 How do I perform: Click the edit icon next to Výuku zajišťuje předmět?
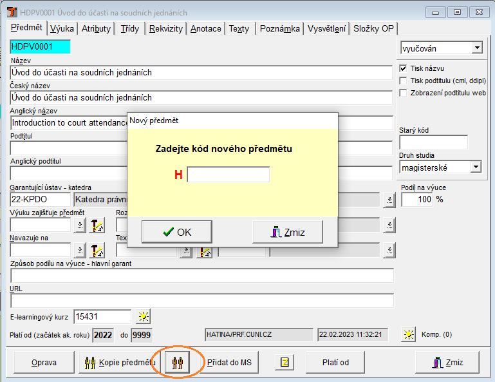click(x=97, y=225)
